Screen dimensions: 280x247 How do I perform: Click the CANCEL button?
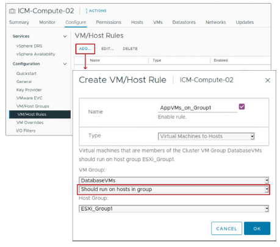click(226, 229)
